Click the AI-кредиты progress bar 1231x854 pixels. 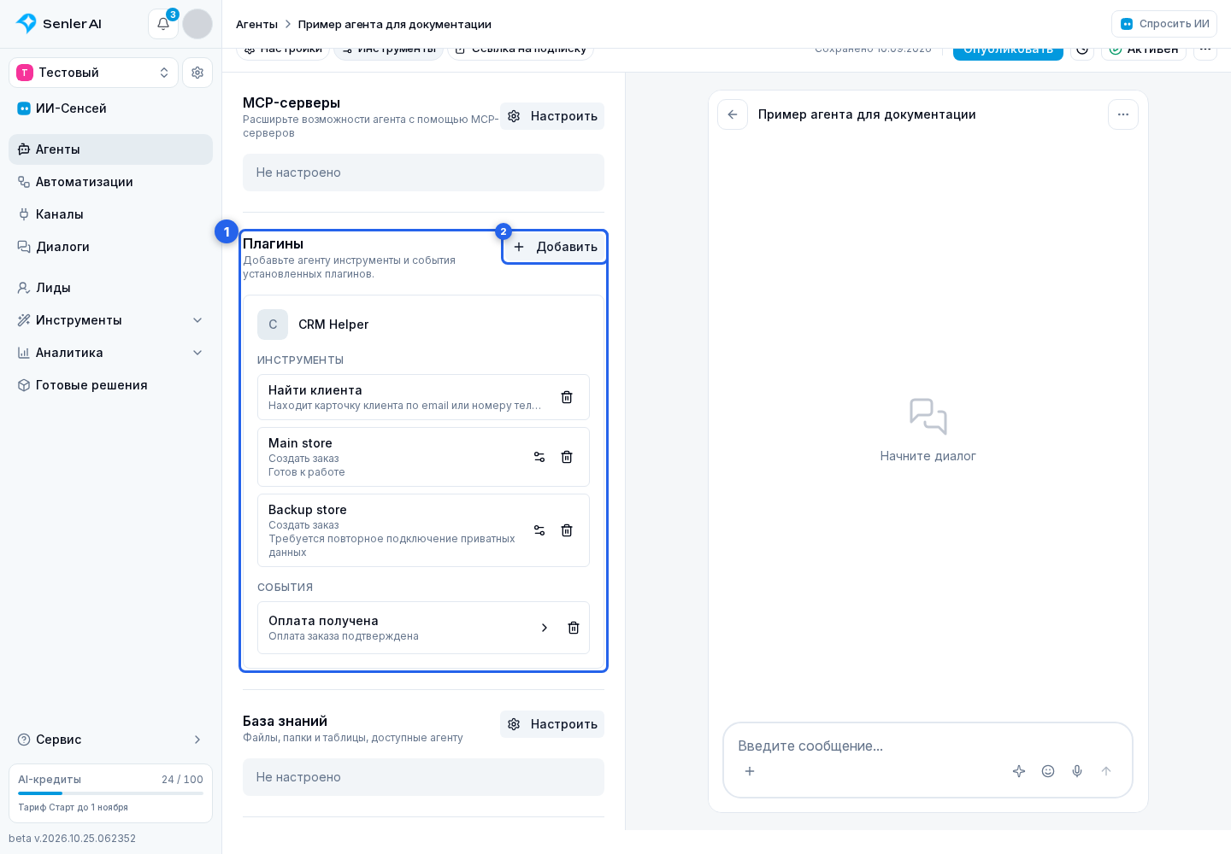click(111, 793)
